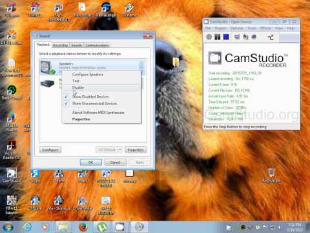This screenshot has height=233, width=310.
Task: Open CamStudio File menu
Action: tap(208, 28)
